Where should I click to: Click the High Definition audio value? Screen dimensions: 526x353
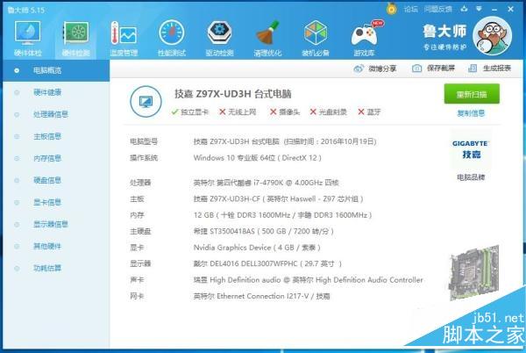pyautogui.click(x=308, y=280)
